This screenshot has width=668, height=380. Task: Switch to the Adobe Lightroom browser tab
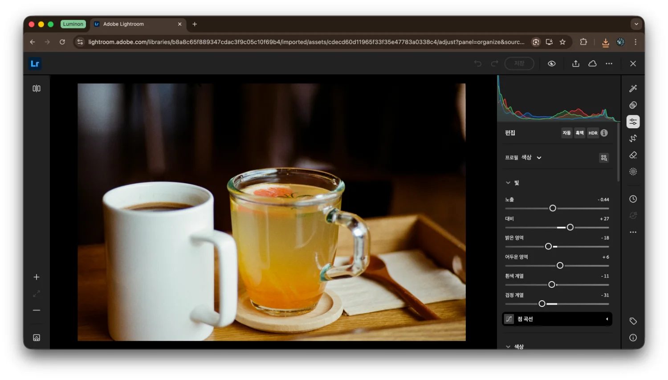click(134, 24)
